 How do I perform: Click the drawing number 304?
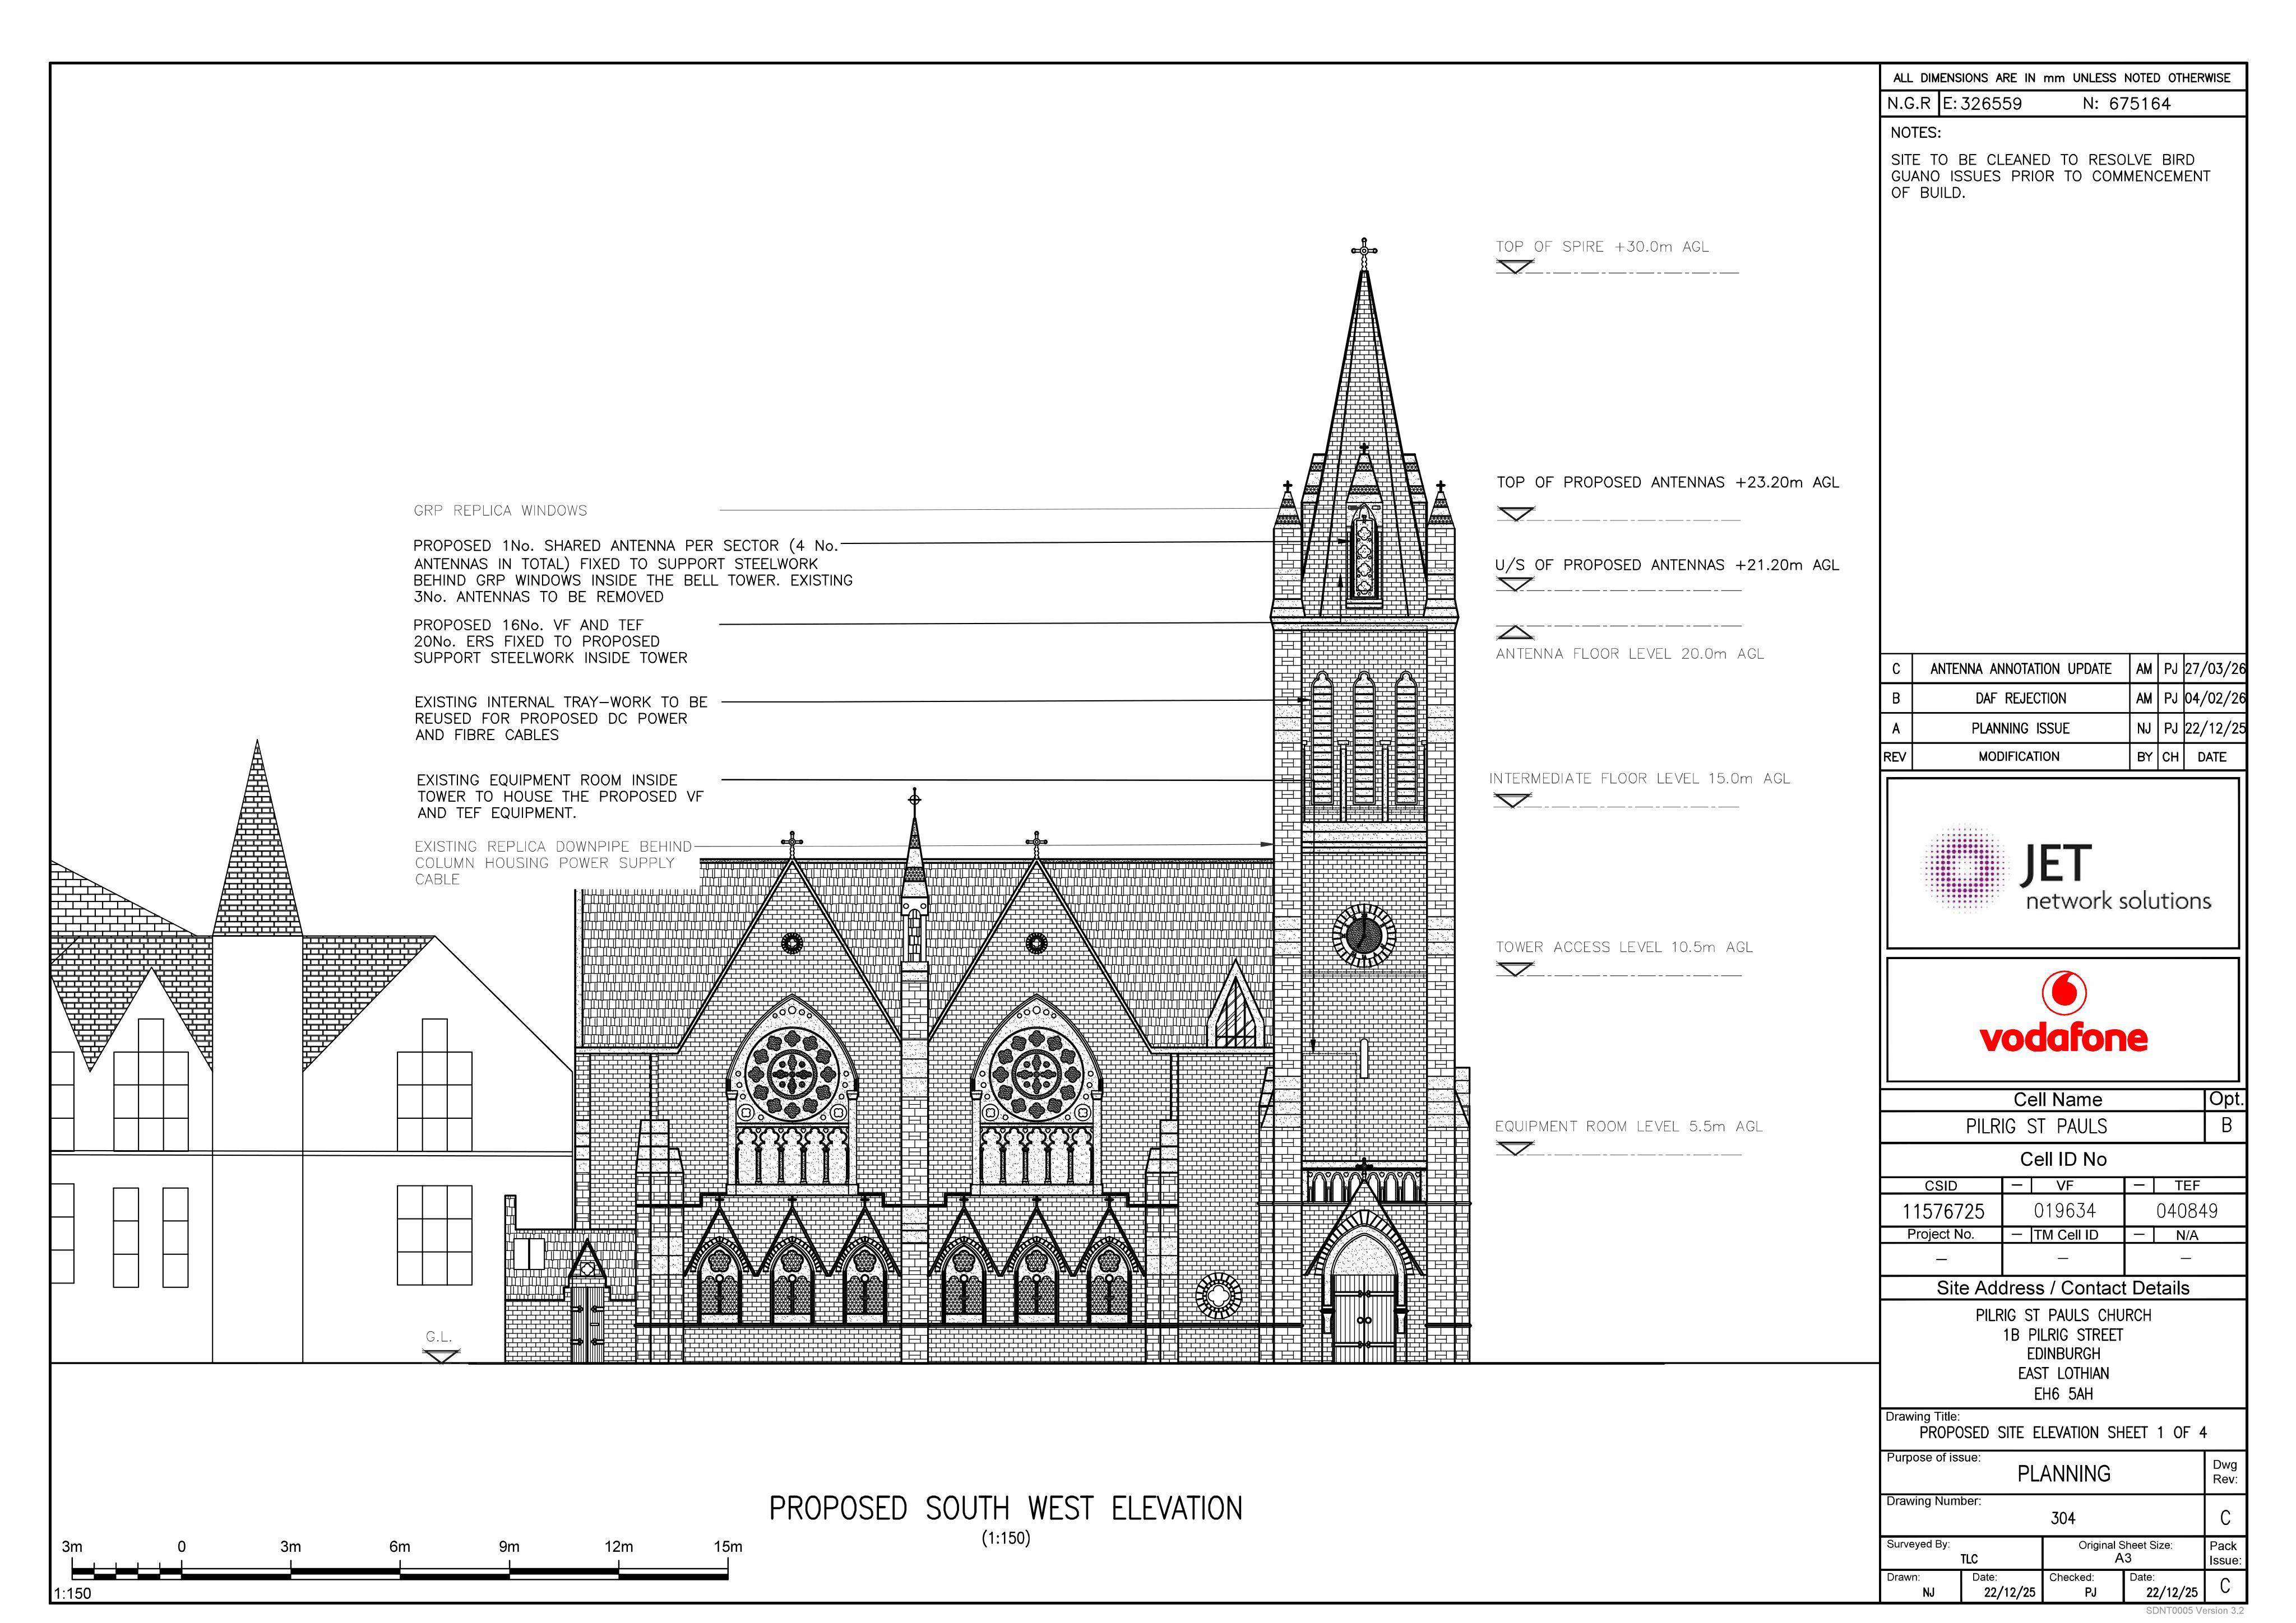tap(2063, 1518)
